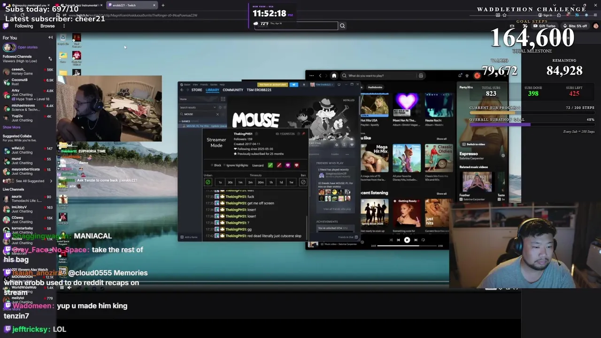This screenshot has height=338, width=601.
Task: Skip to next Spotify track
Action: click(416, 240)
